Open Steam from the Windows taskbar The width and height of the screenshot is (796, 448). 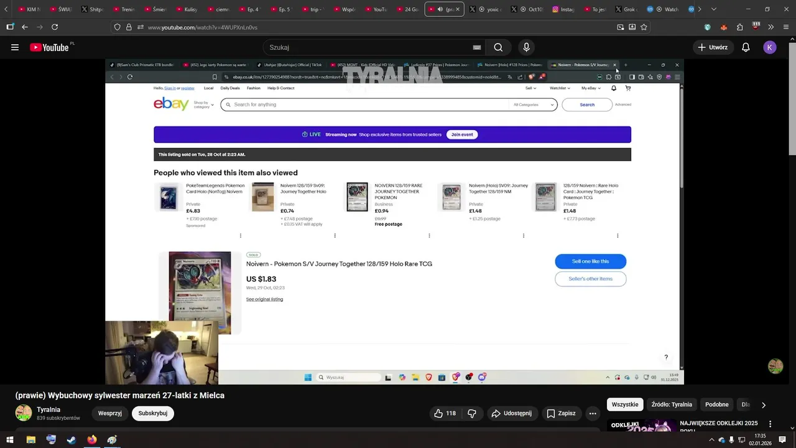72,440
